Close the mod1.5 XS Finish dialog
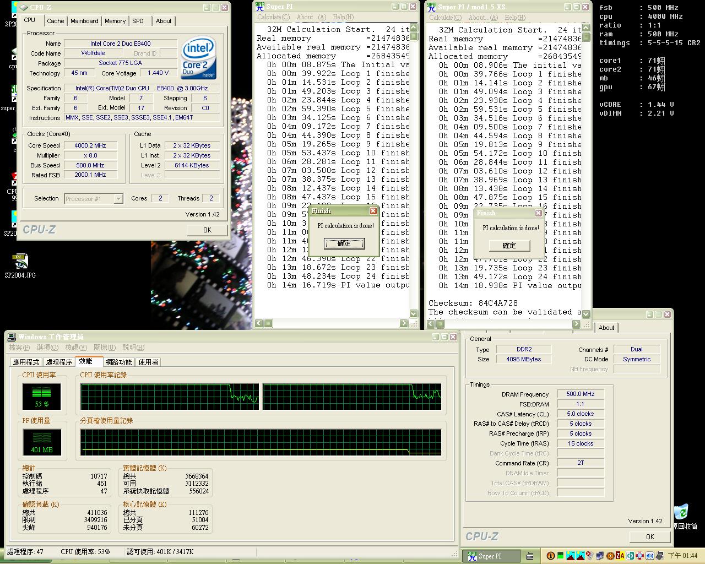The width and height of the screenshot is (705, 564). (x=538, y=213)
